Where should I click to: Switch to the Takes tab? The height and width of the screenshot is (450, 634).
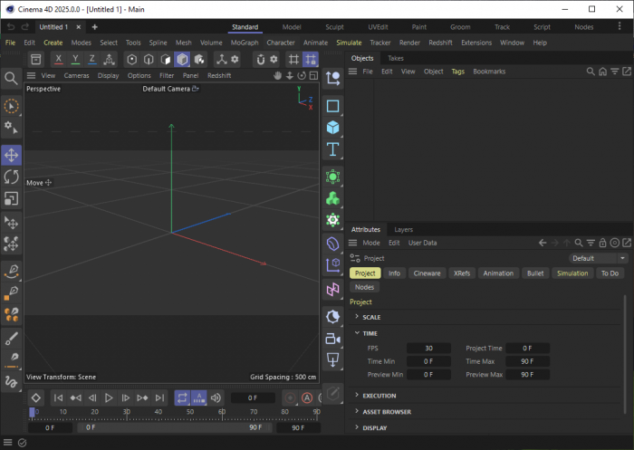pos(396,58)
